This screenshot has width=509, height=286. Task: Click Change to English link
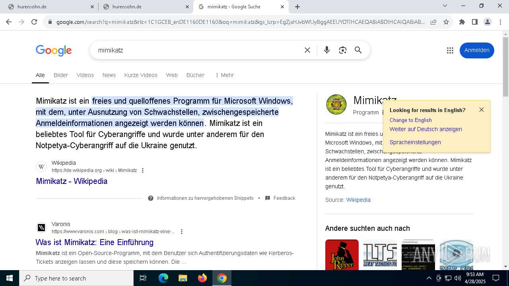[410, 120]
